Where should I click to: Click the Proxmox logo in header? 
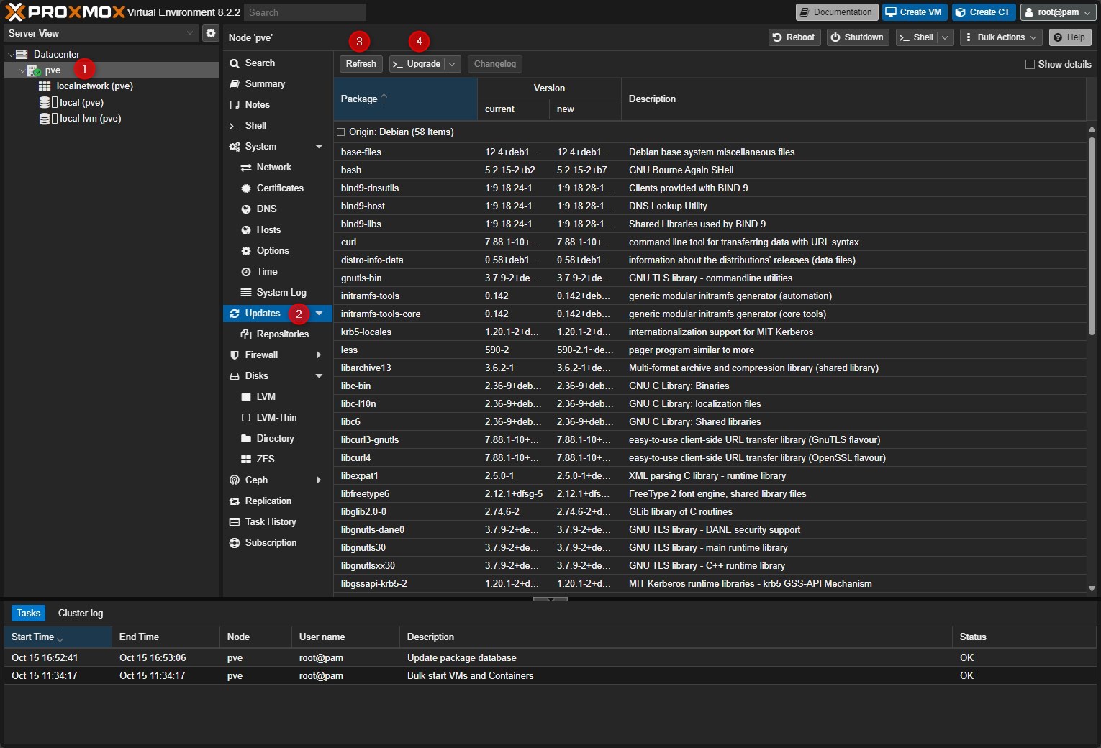(65, 12)
